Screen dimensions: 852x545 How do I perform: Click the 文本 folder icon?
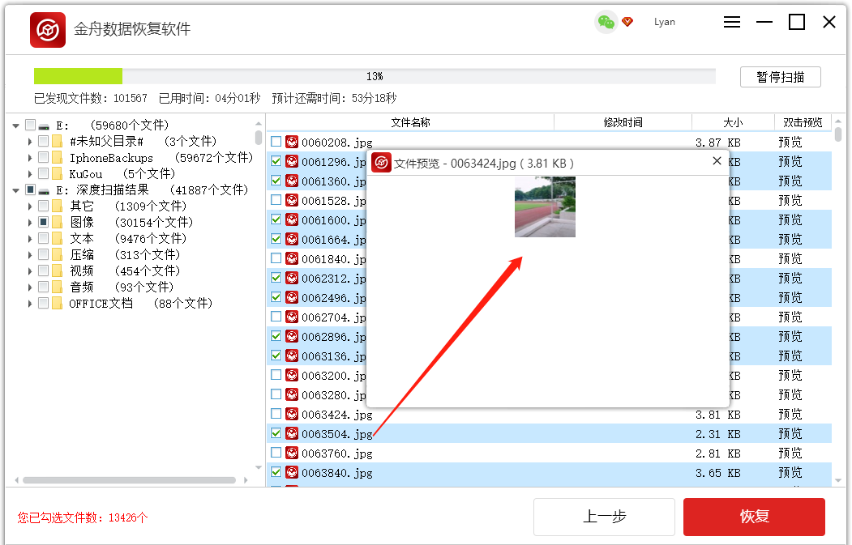tap(57, 239)
